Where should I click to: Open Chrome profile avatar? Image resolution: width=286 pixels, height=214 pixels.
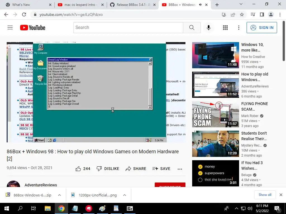pos(271,14)
